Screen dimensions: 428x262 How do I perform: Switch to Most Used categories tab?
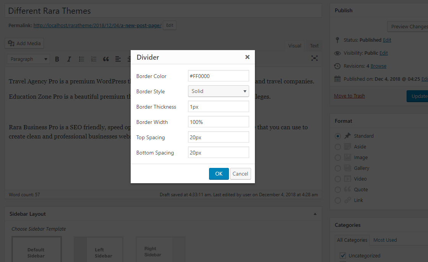point(385,240)
